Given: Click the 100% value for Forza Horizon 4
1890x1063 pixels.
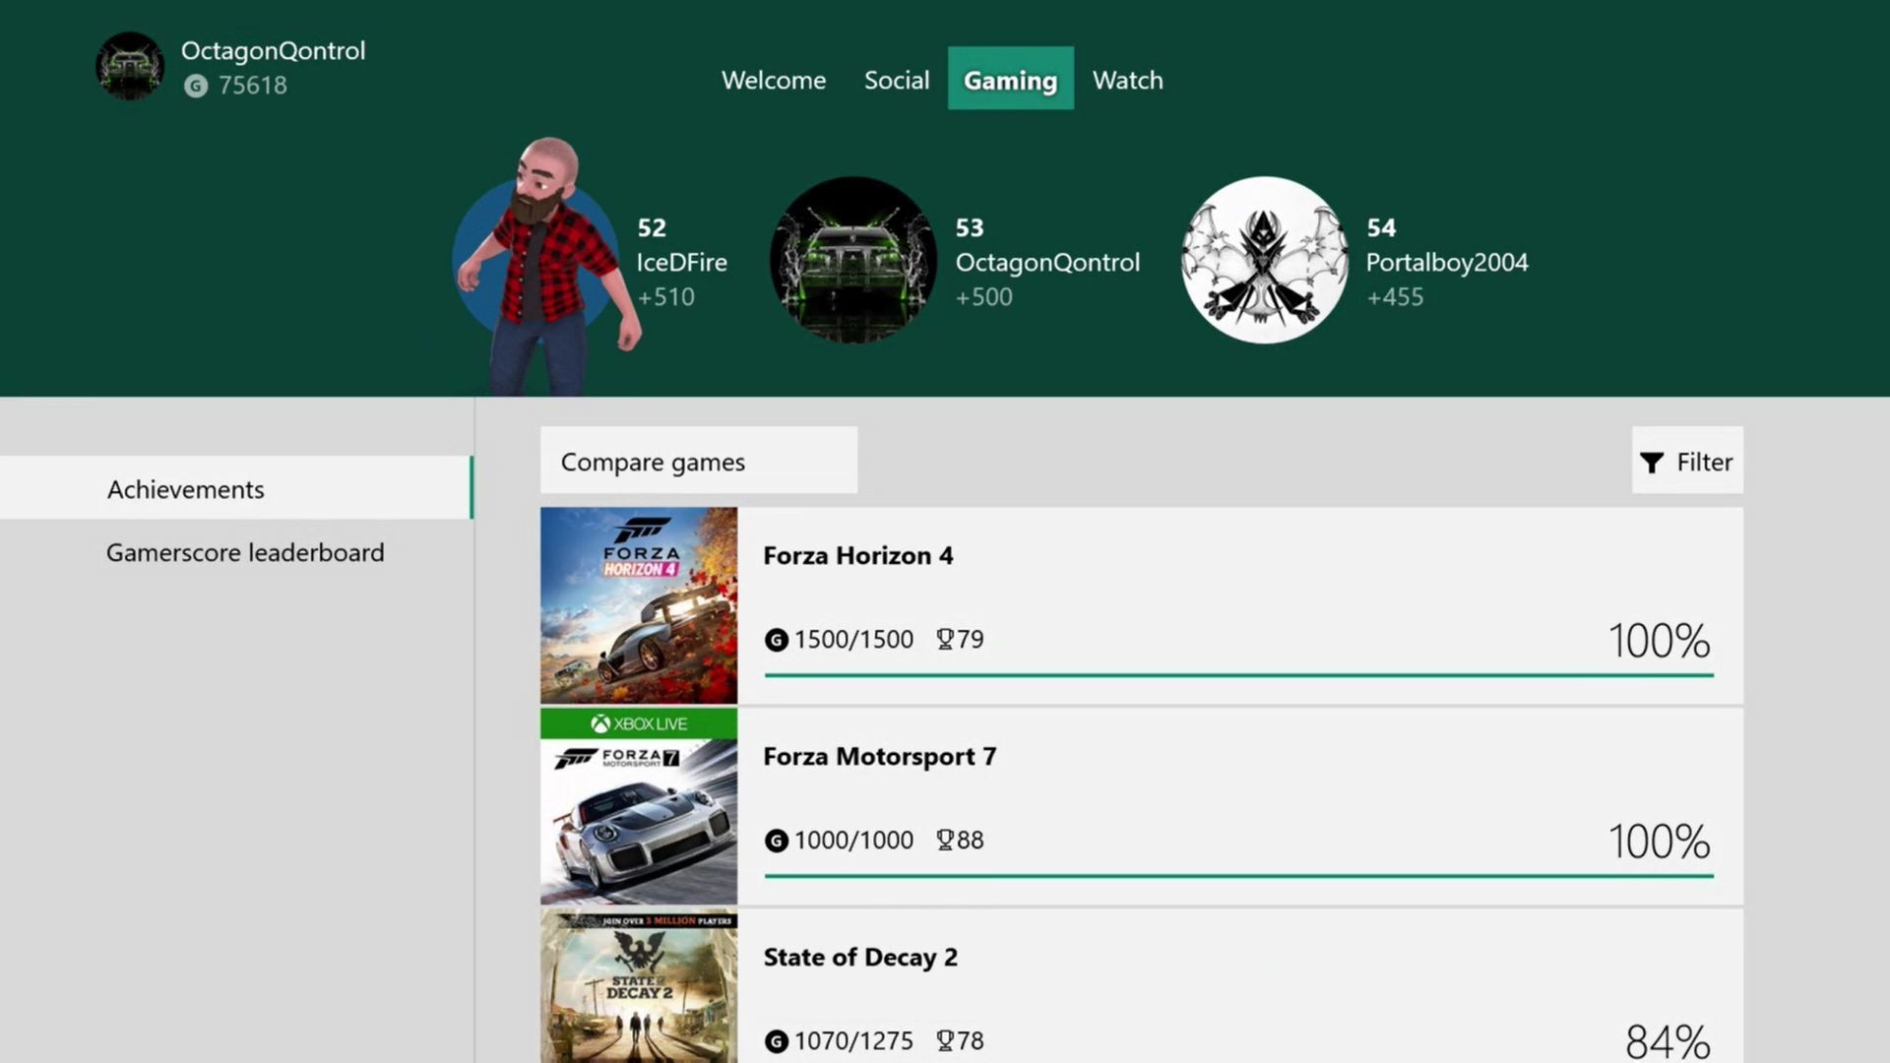Looking at the screenshot, I should (1660, 641).
